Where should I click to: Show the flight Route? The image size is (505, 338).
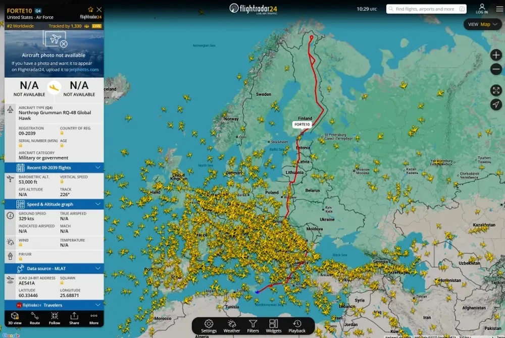[x=34, y=318]
